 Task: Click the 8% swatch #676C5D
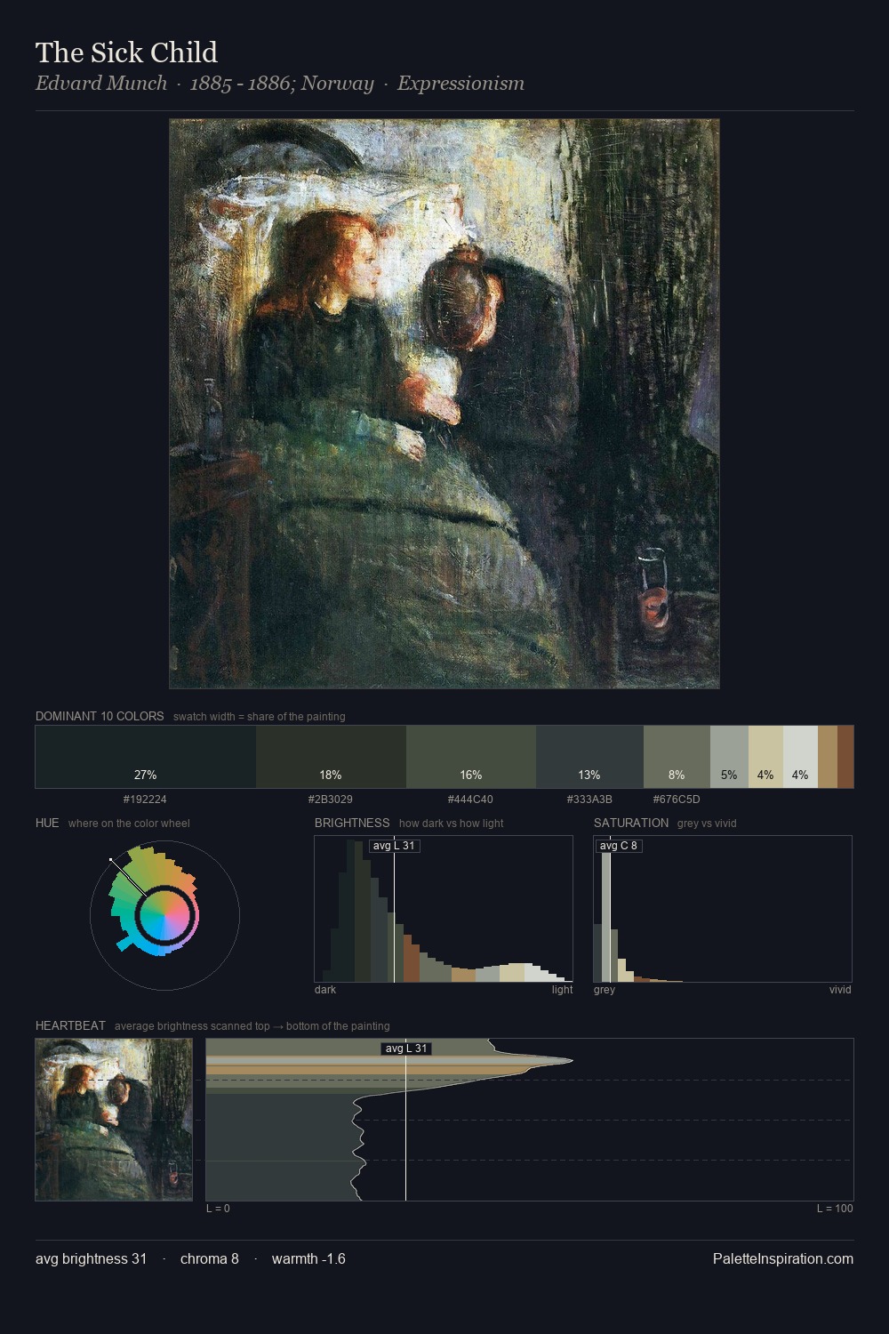point(677,757)
